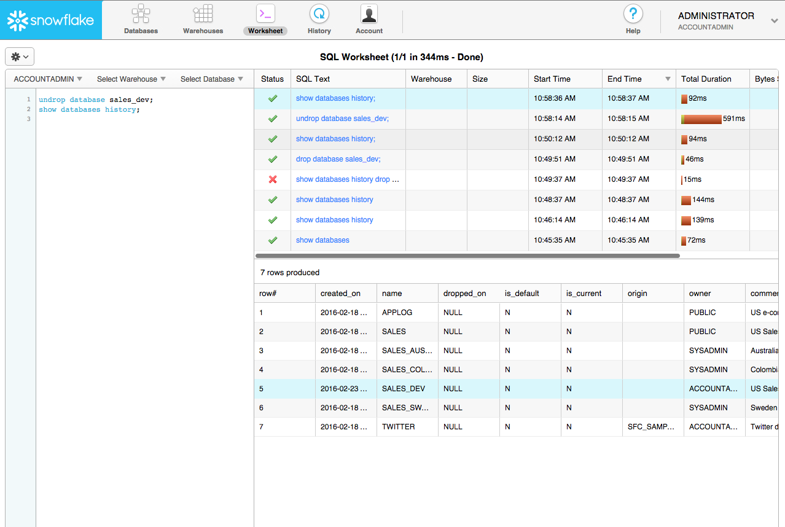The height and width of the screenshot is (527, 785).
Task: Click the created_on results column header
Action: [346, 293]
